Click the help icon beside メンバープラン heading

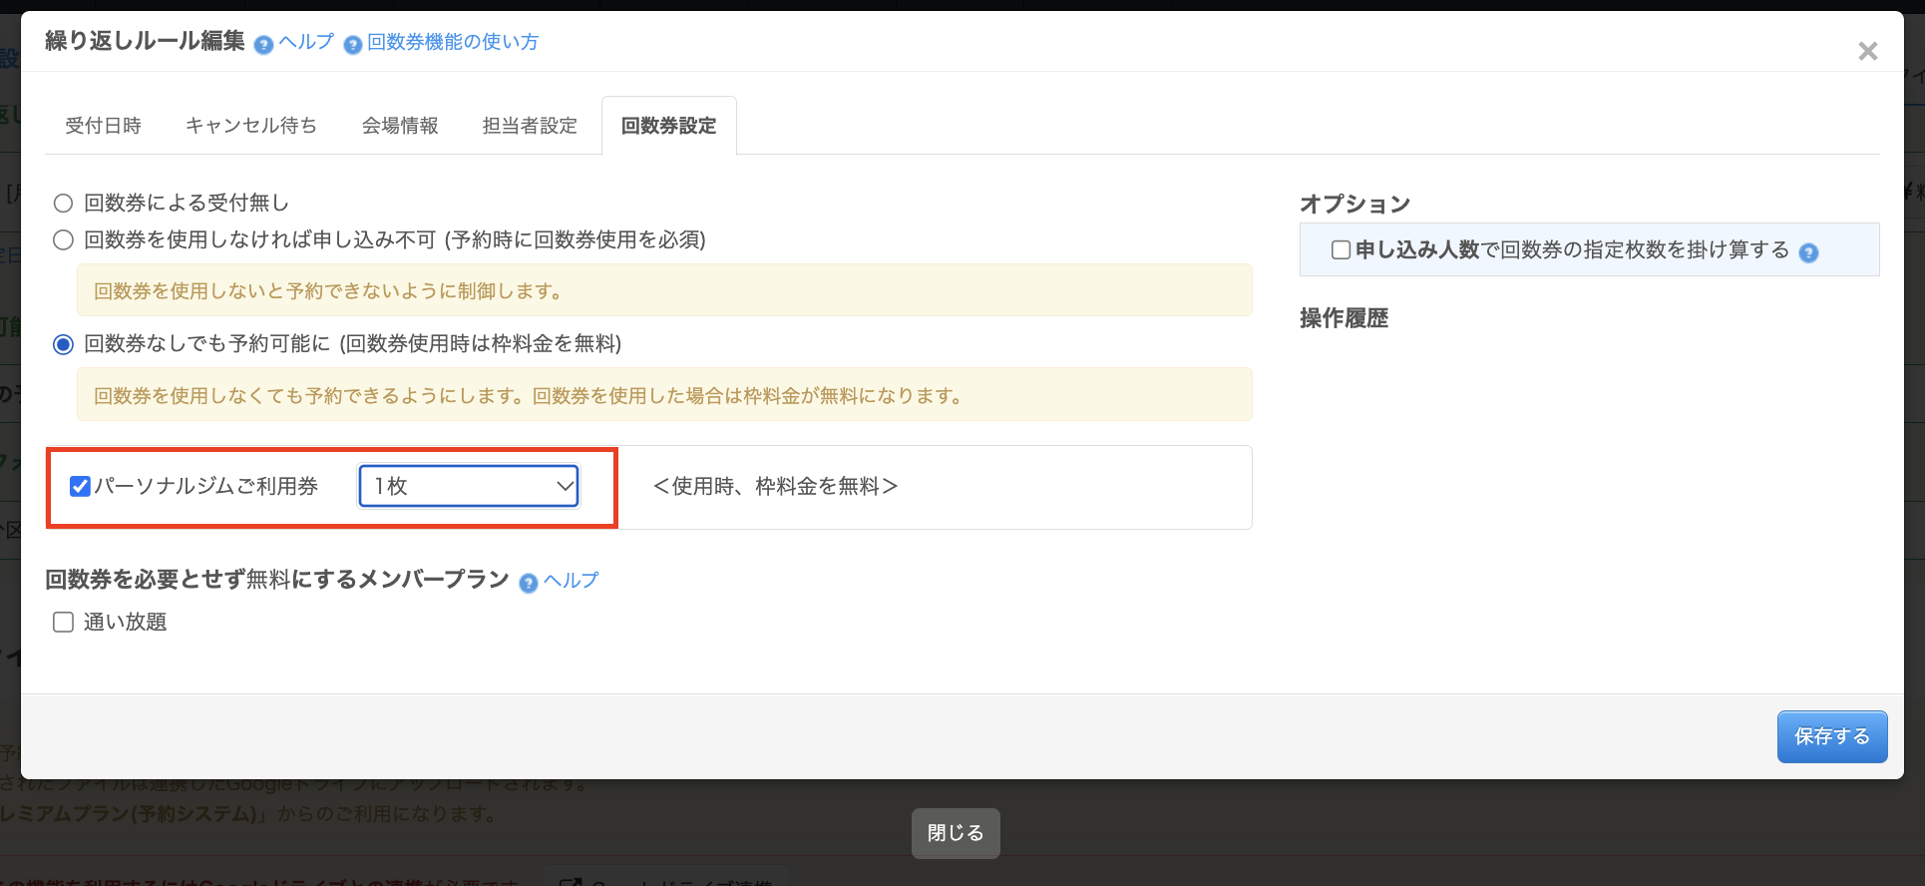(x=529, y=583)
